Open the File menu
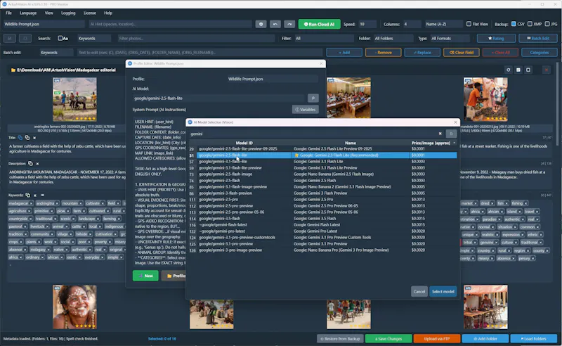Screen dimensions: 562x346 click(8, 13)
